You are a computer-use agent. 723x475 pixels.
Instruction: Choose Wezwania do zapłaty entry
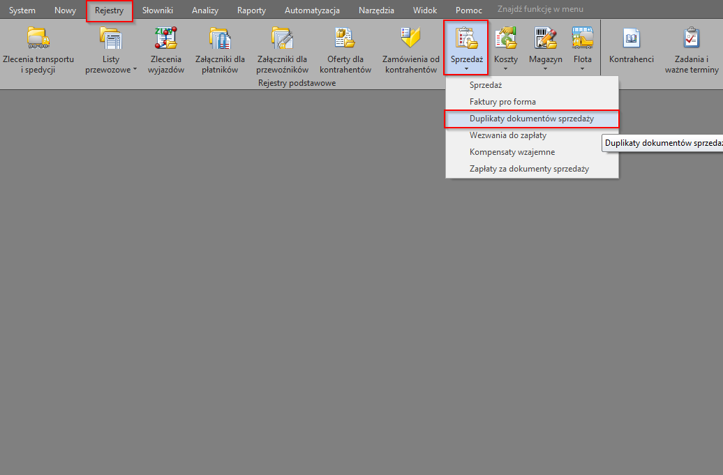point(507,135)
